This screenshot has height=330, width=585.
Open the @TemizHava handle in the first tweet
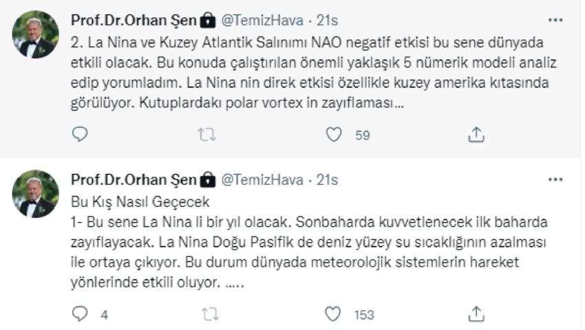click(262, 20)
